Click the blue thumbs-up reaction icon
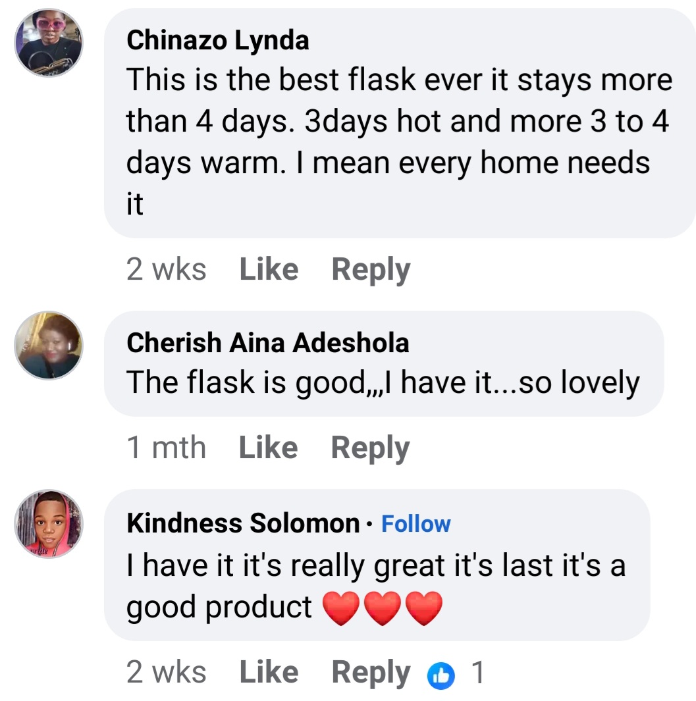Screen dimensions: 696x701 pyautogui.click(x=441, y=673)
